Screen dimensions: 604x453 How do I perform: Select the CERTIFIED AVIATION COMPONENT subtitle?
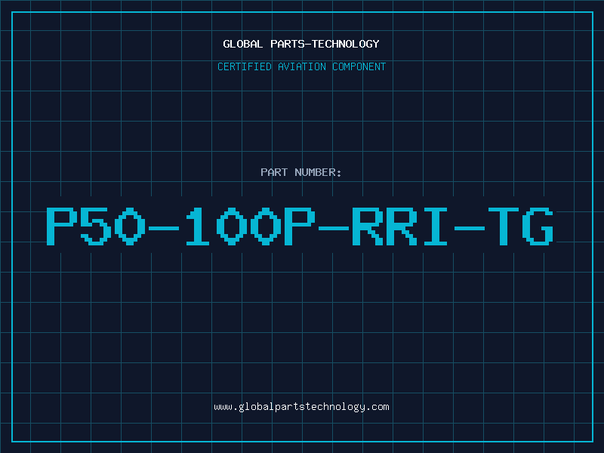click(x=301, y=66)
